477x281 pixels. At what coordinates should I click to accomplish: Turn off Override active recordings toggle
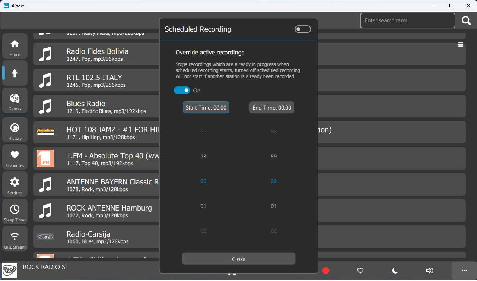[182, 91]
